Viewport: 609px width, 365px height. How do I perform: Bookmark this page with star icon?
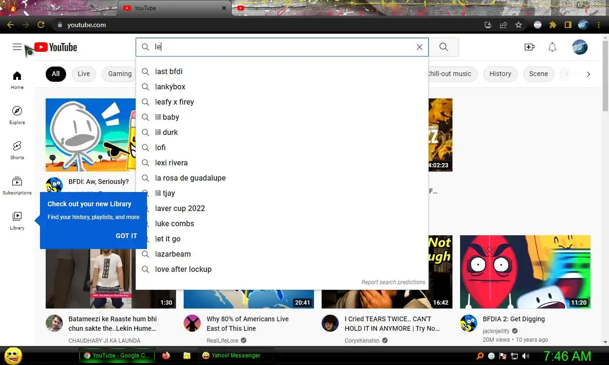point(519,25)
